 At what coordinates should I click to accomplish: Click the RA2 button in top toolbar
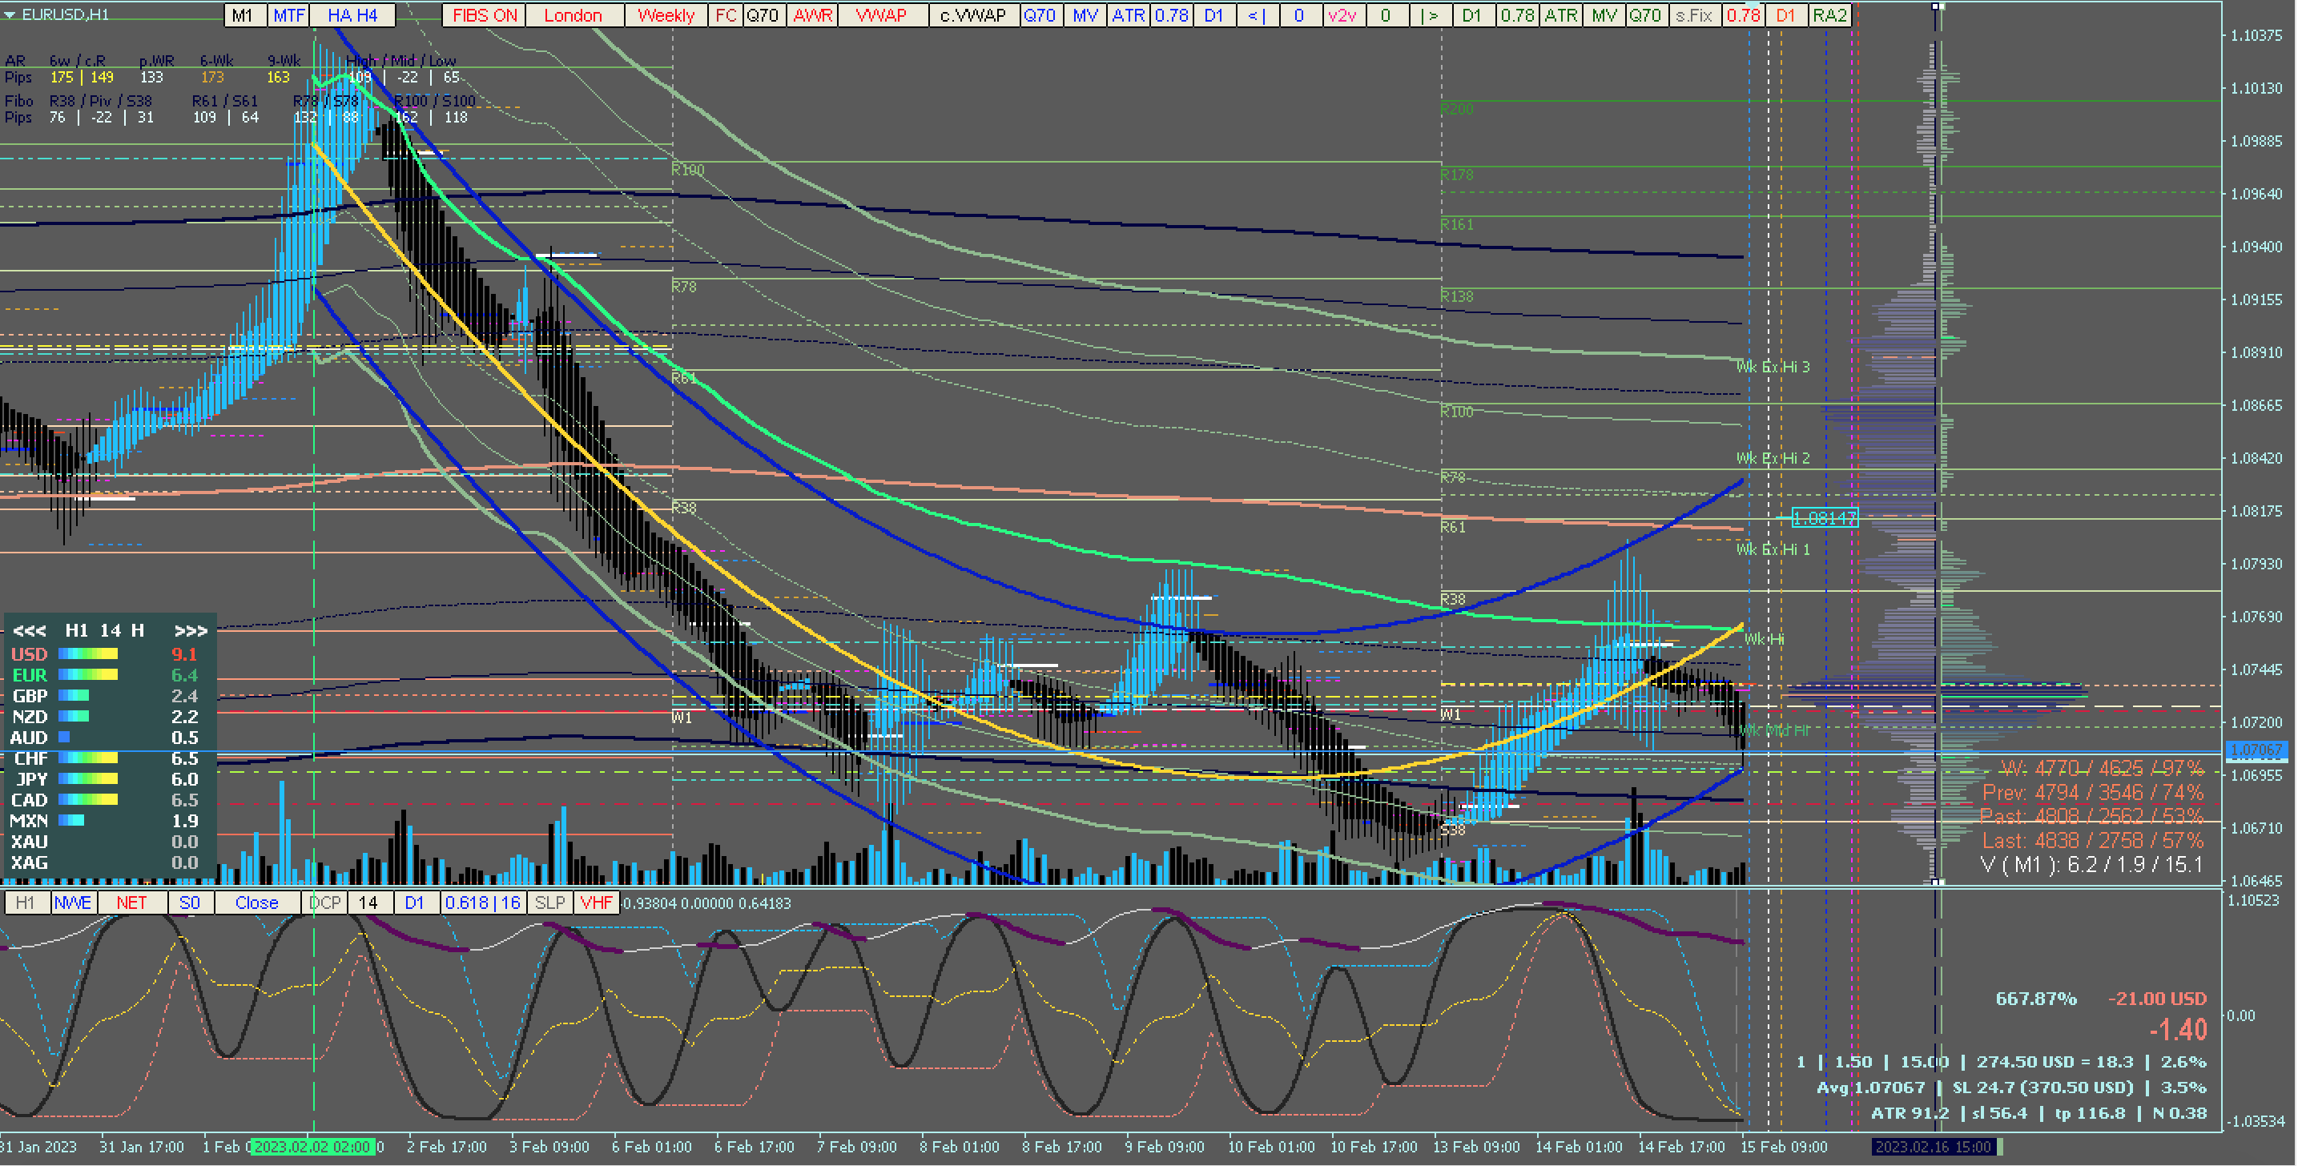click(x=1829, y=15)
